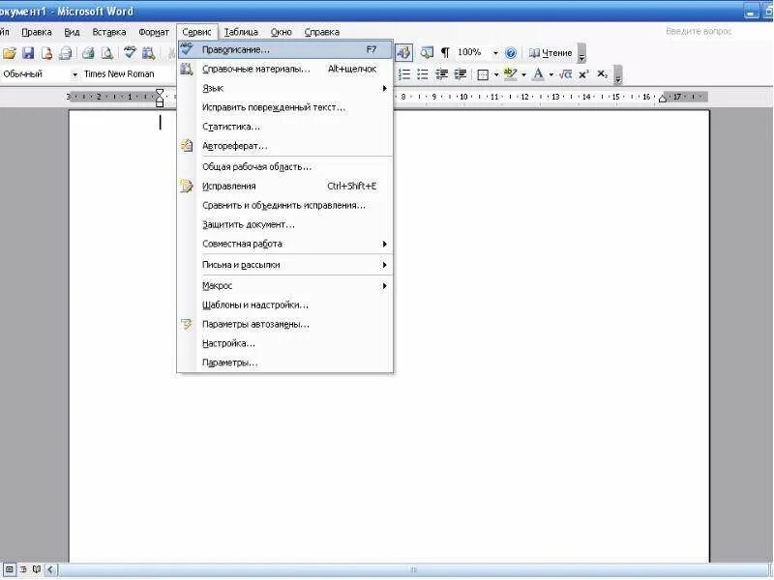Expand the Borders dropdown arrow
The height and width of the screenshot is (580, 774).
point(495,74)
